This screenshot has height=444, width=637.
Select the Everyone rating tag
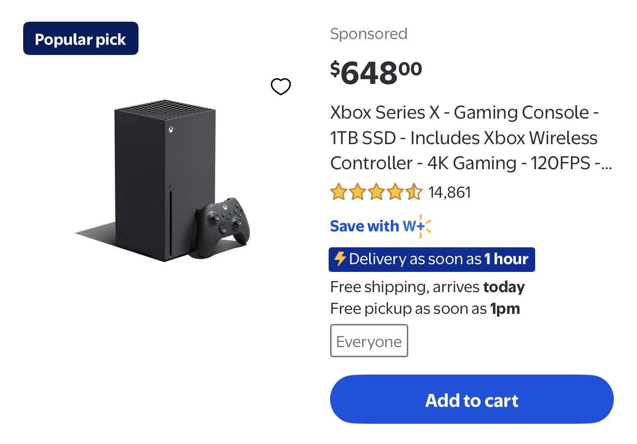[369, 341]
